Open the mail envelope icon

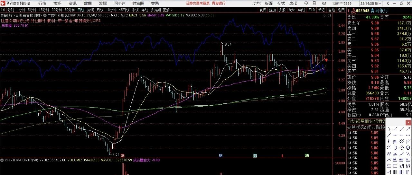tap(324, 3)
